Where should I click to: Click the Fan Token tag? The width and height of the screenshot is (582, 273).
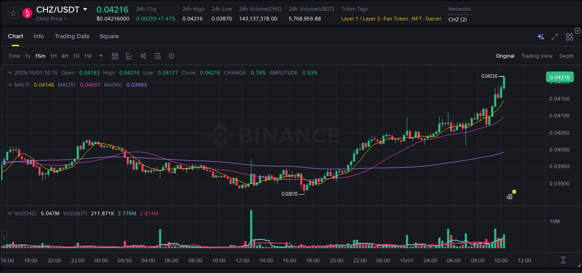pyautogui.click(x=395, y=19)
